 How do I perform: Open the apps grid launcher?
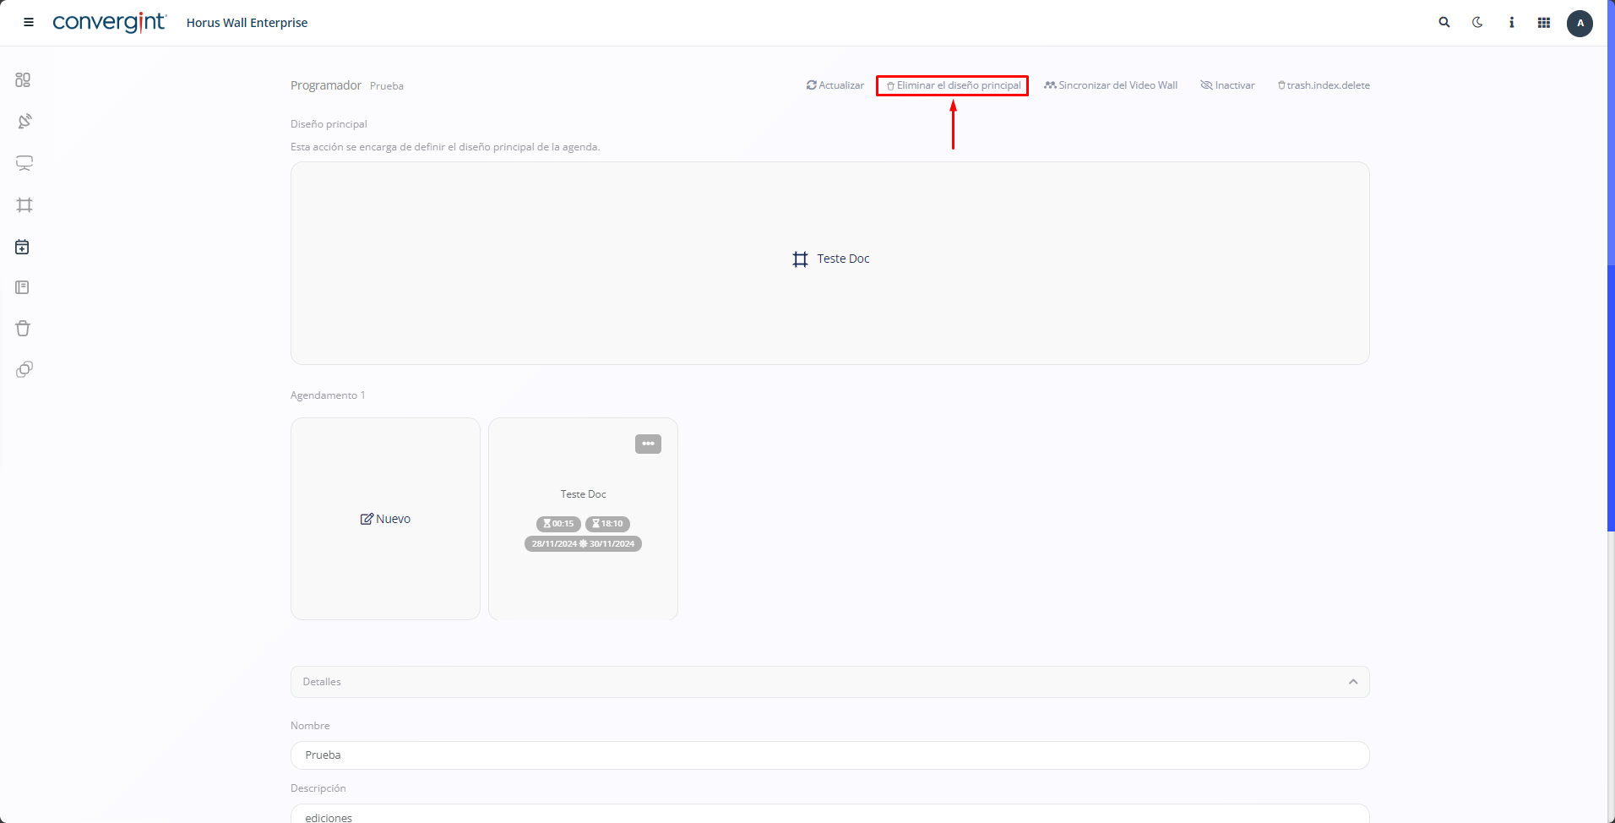click(x=1544, y=23)
